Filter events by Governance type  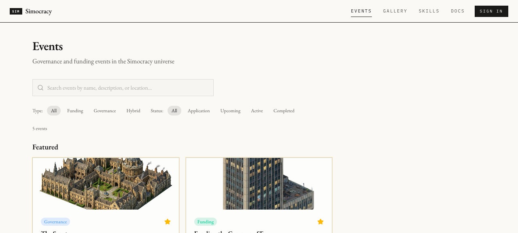pos(105,111)
